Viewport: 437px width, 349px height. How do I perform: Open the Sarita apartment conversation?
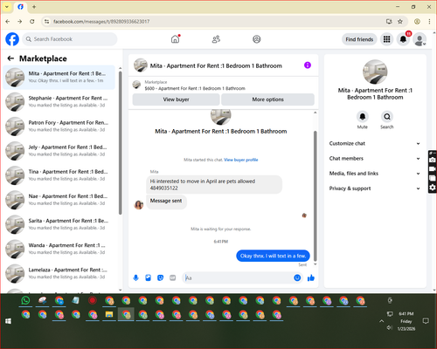click(59, 224)
